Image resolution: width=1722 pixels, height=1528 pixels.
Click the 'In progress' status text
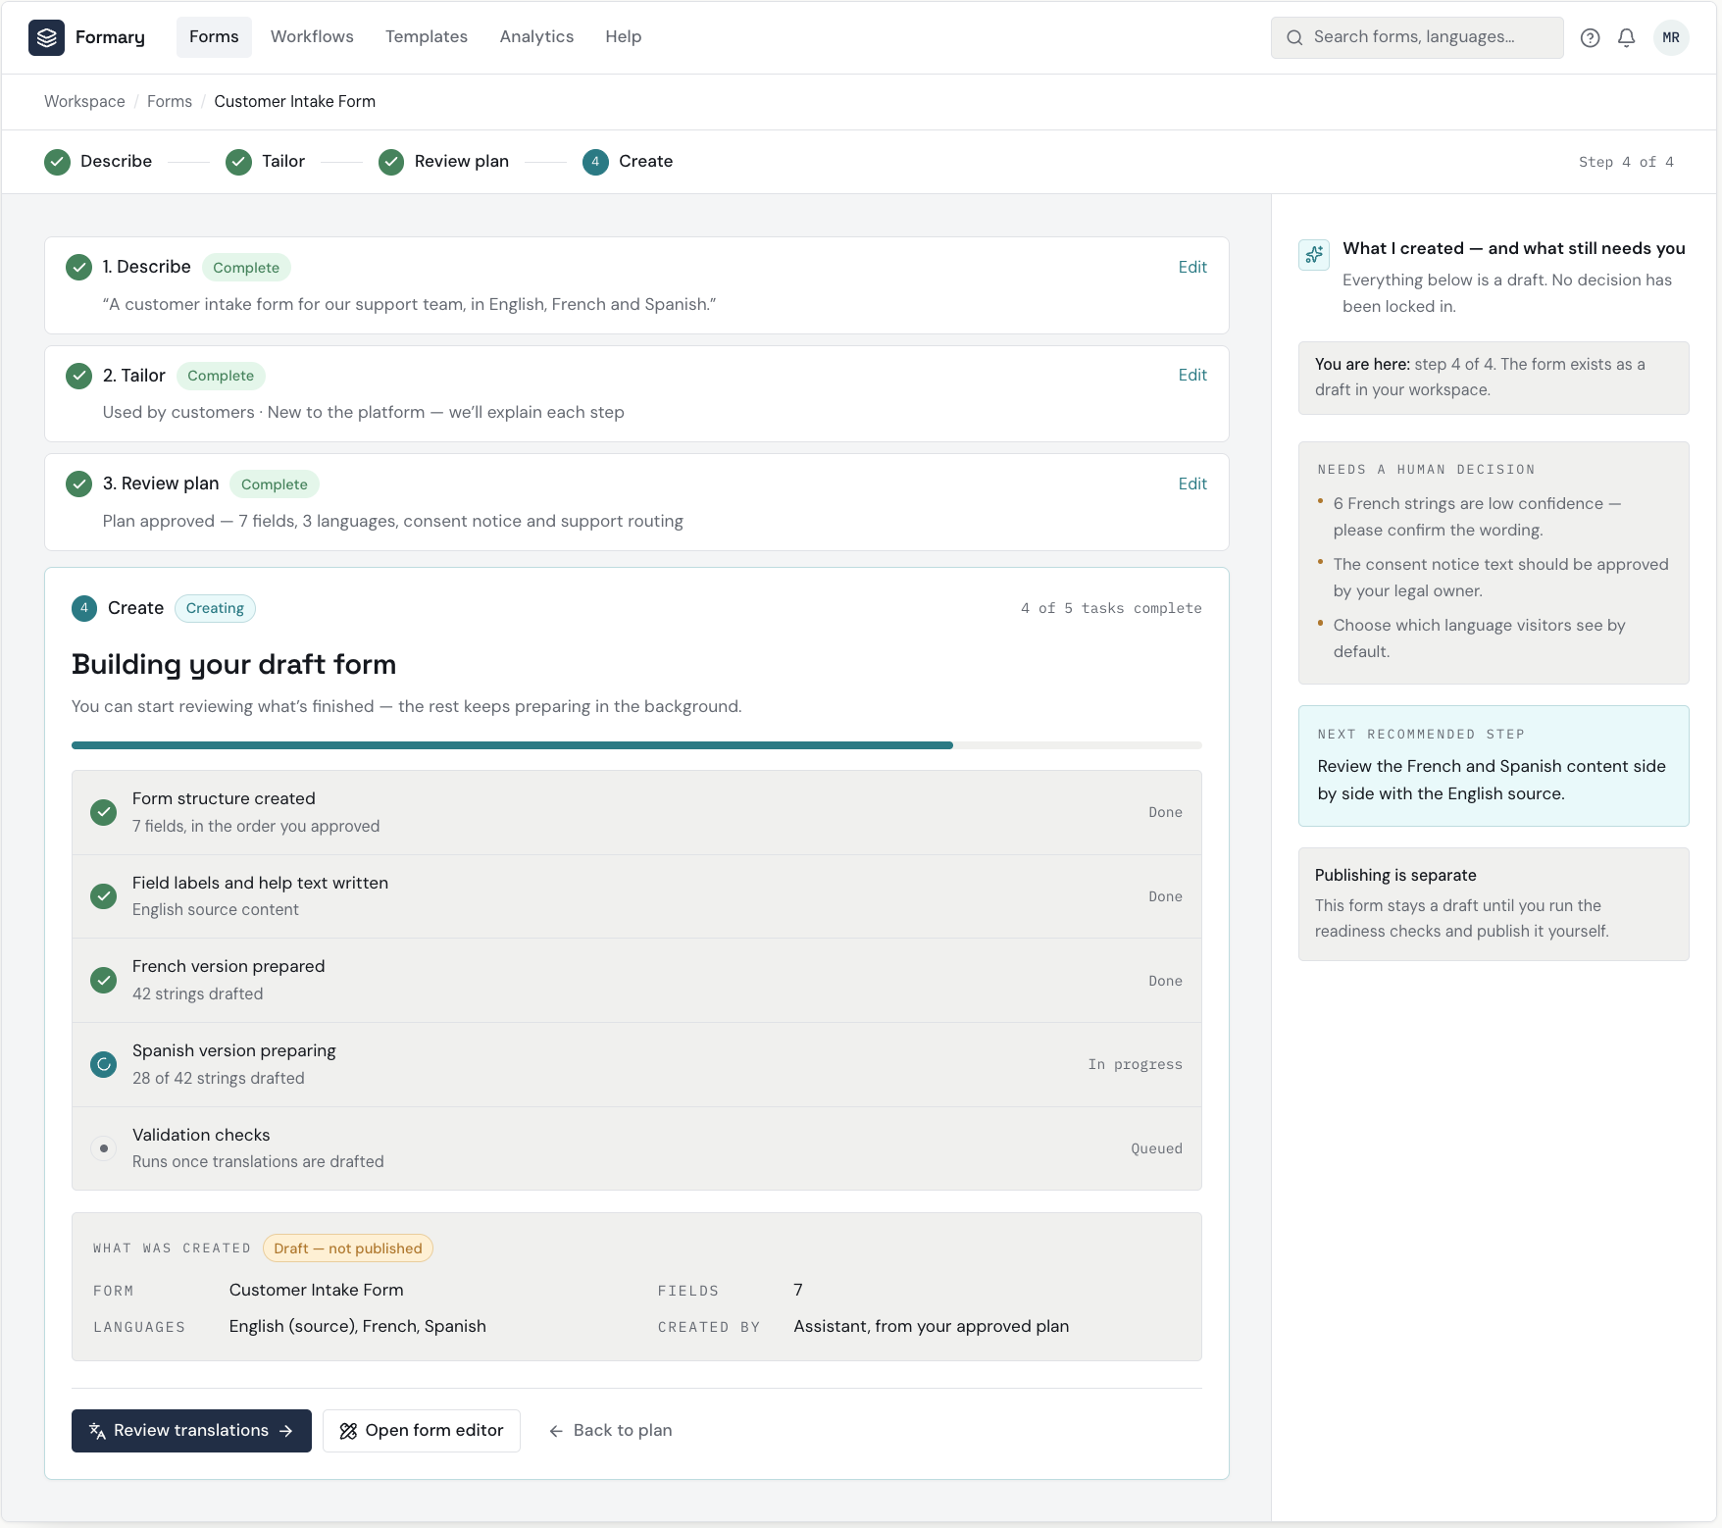1135,1064
